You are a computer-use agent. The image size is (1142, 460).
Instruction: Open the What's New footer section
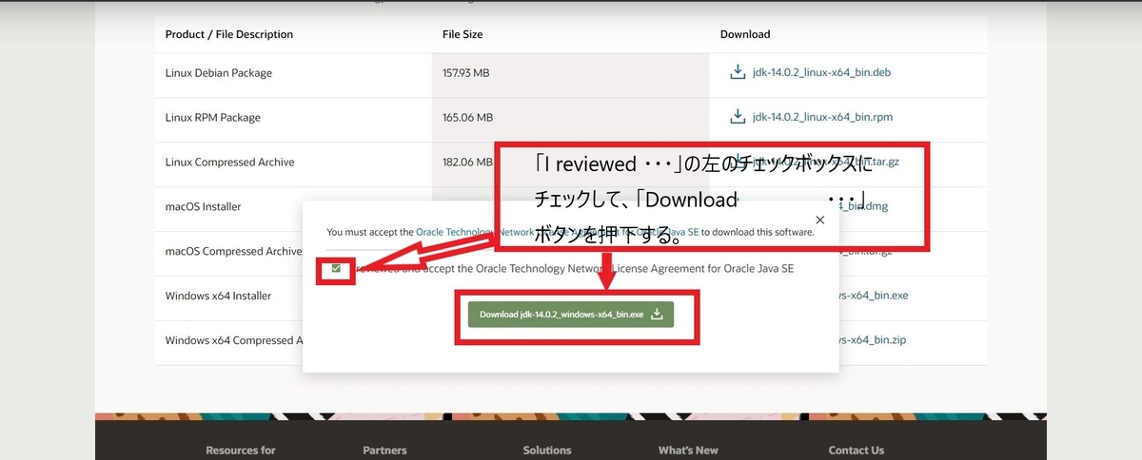(688, 450)
